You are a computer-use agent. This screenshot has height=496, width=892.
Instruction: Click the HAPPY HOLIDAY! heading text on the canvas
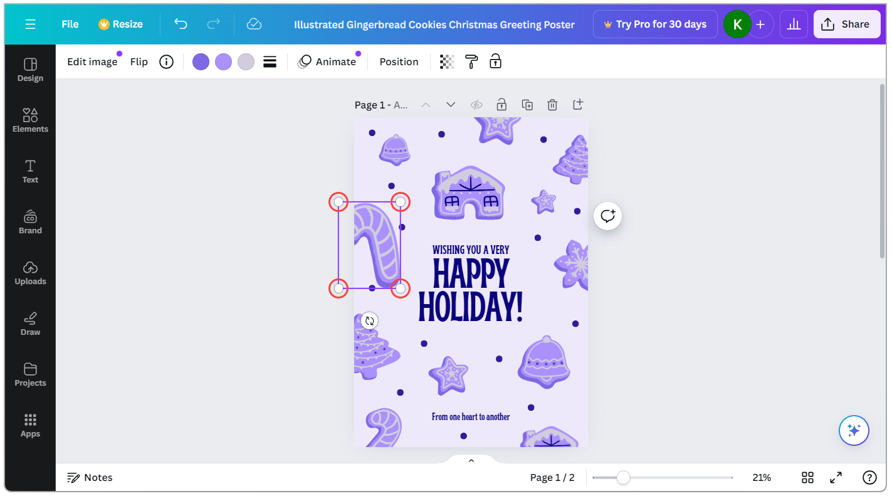(470, 290)
